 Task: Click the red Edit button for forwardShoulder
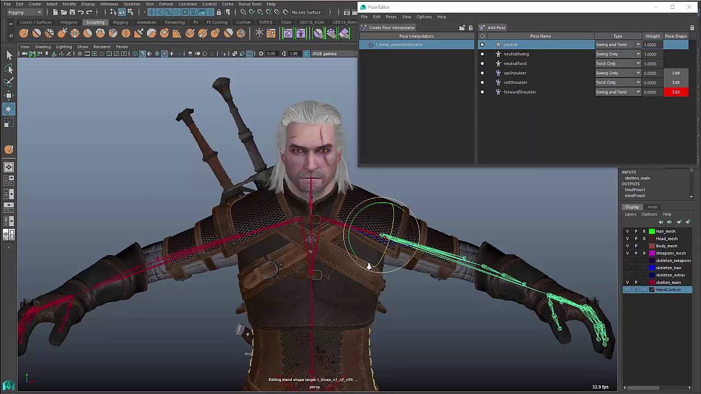(676, 92)
